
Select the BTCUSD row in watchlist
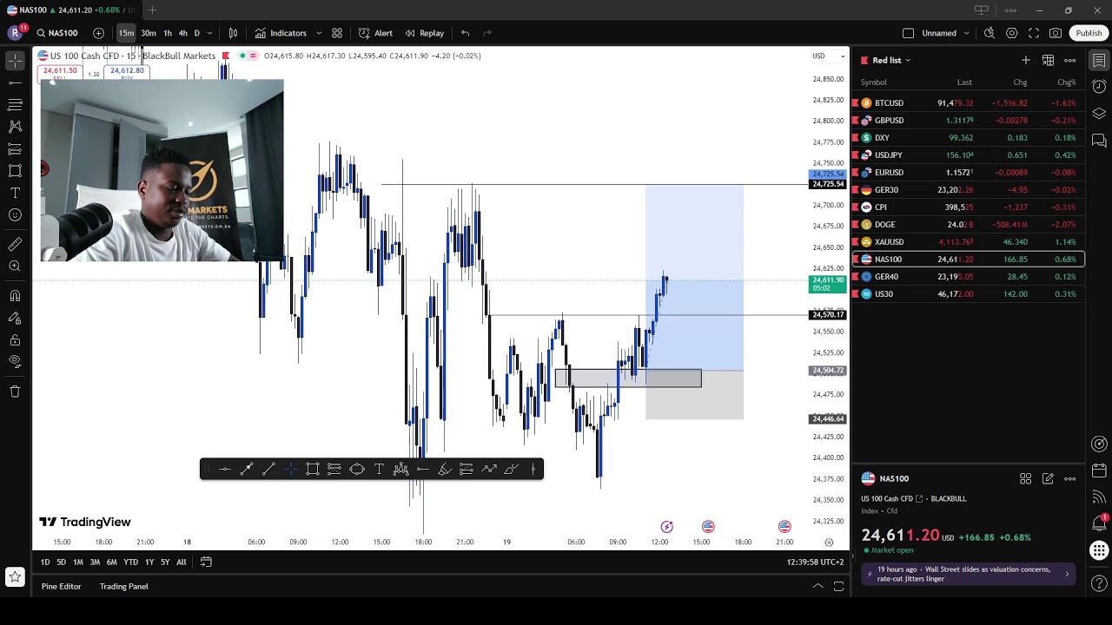pyautogui.click(x=968, y=102)
